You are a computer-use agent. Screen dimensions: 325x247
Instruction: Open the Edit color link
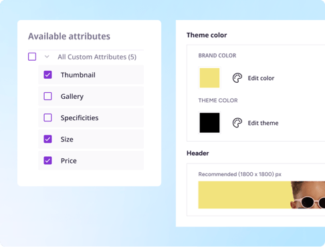pyautogui.click(x=261, y=78)
